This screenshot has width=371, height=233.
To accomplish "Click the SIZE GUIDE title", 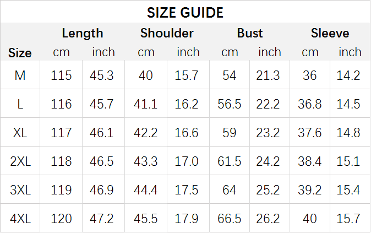I will (x=185, y=13).
